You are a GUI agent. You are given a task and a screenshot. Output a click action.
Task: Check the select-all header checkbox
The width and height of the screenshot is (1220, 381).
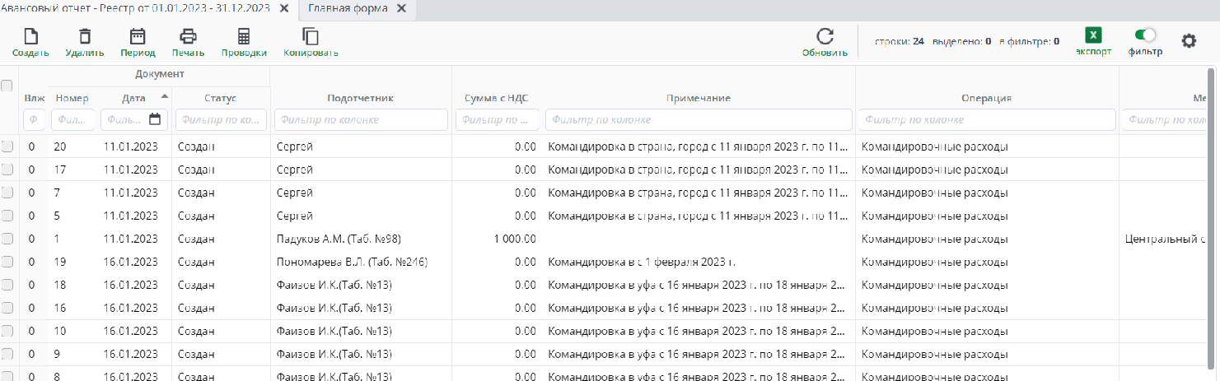[x=7, y=86]
